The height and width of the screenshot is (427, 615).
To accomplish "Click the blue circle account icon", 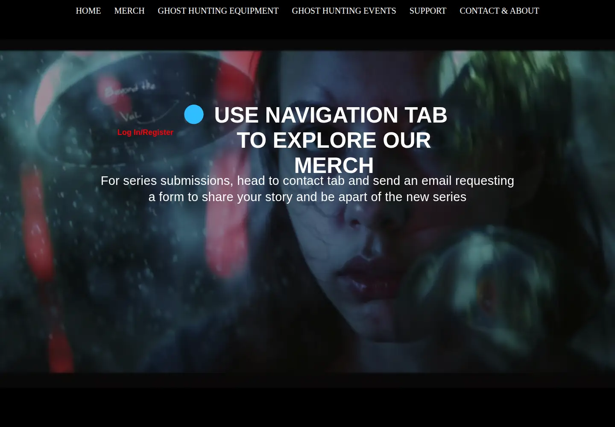I will click(x=194, y=114).
